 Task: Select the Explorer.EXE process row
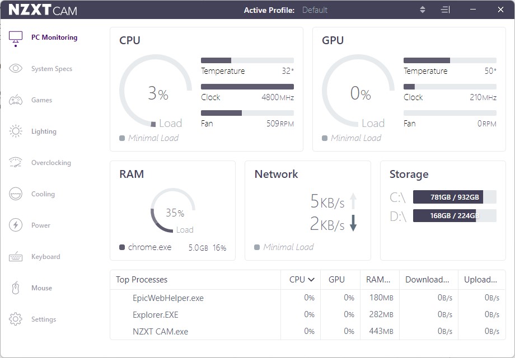pos(156,314)
